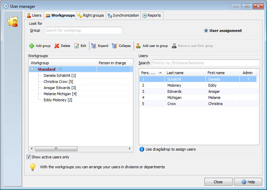Click the light bulb tip icon
The image size is (267, 190).
coord(33,167)
